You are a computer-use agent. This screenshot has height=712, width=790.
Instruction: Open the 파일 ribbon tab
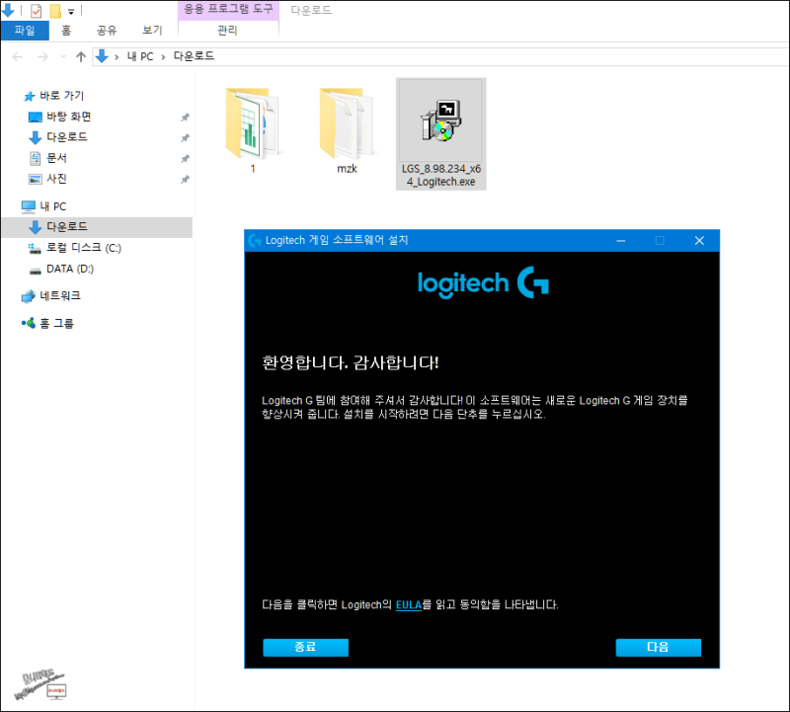tap(25, 31)
